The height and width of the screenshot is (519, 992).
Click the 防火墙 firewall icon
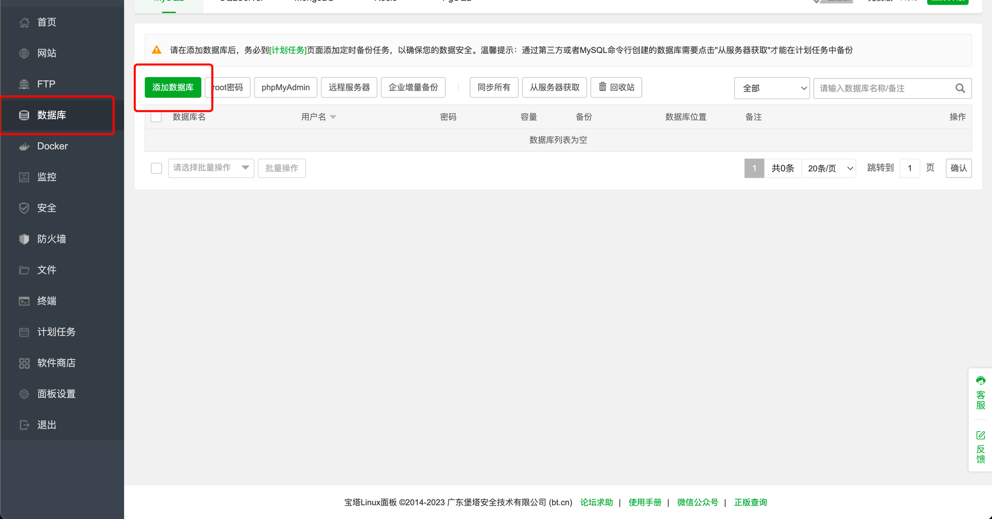(24, 239)
